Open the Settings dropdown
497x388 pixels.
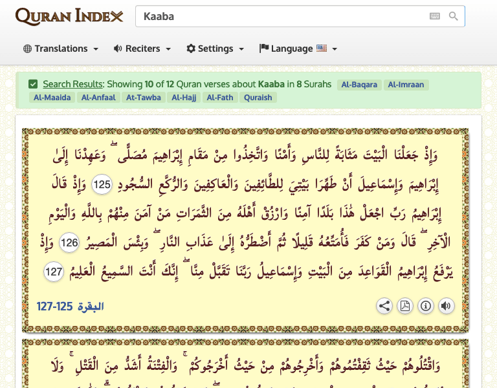click(215, 48)
